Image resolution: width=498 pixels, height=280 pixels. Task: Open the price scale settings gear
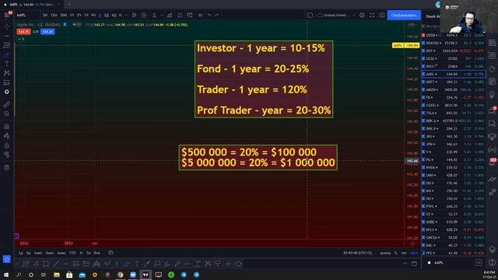(x=412, y=243)
